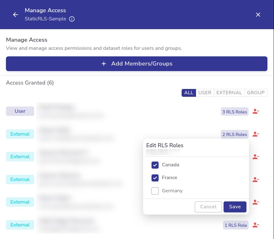Switch to the EXTERNAL filter tab
This screenshot has width=274, height=239.
click(229, 93)
